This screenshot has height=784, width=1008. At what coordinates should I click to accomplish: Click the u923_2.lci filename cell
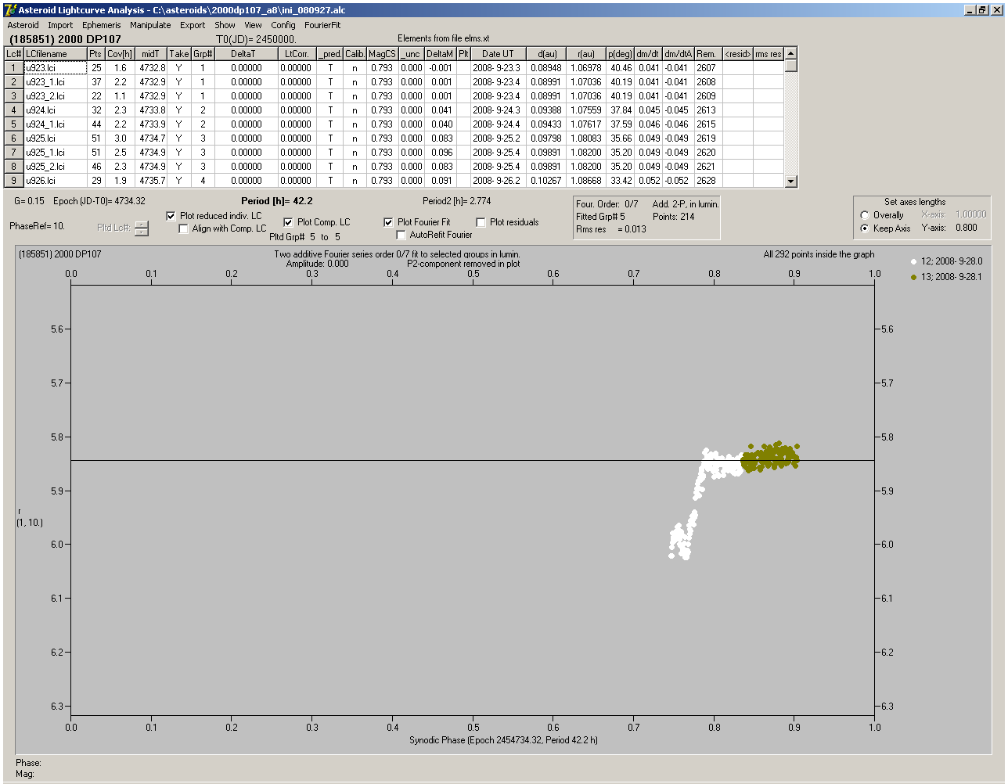(55, 96)
